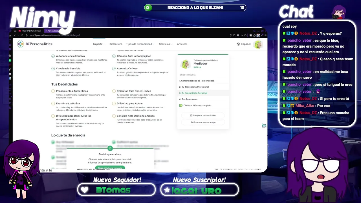Click Dificultad para Actuar heading
Image resolution: width=361 pixels, height=203 pixels.
pyautogui.click(x=130, y=103)
